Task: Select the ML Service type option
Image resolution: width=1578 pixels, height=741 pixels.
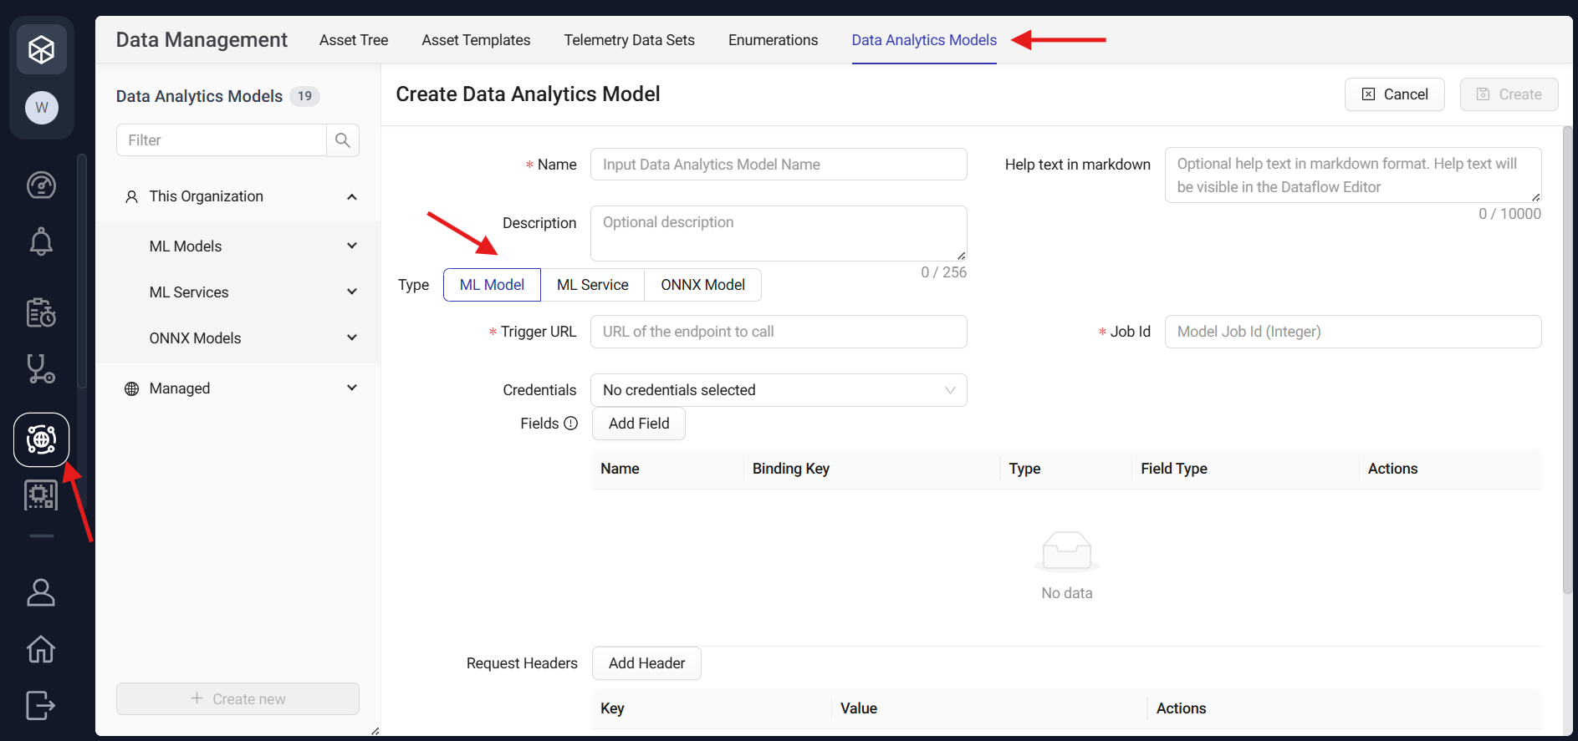Action: [x=592, y=285]
